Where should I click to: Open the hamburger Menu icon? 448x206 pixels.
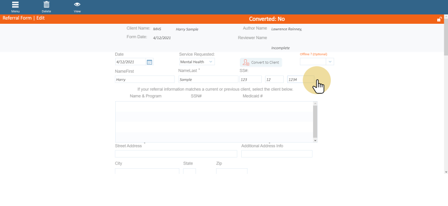coord(15,5)
